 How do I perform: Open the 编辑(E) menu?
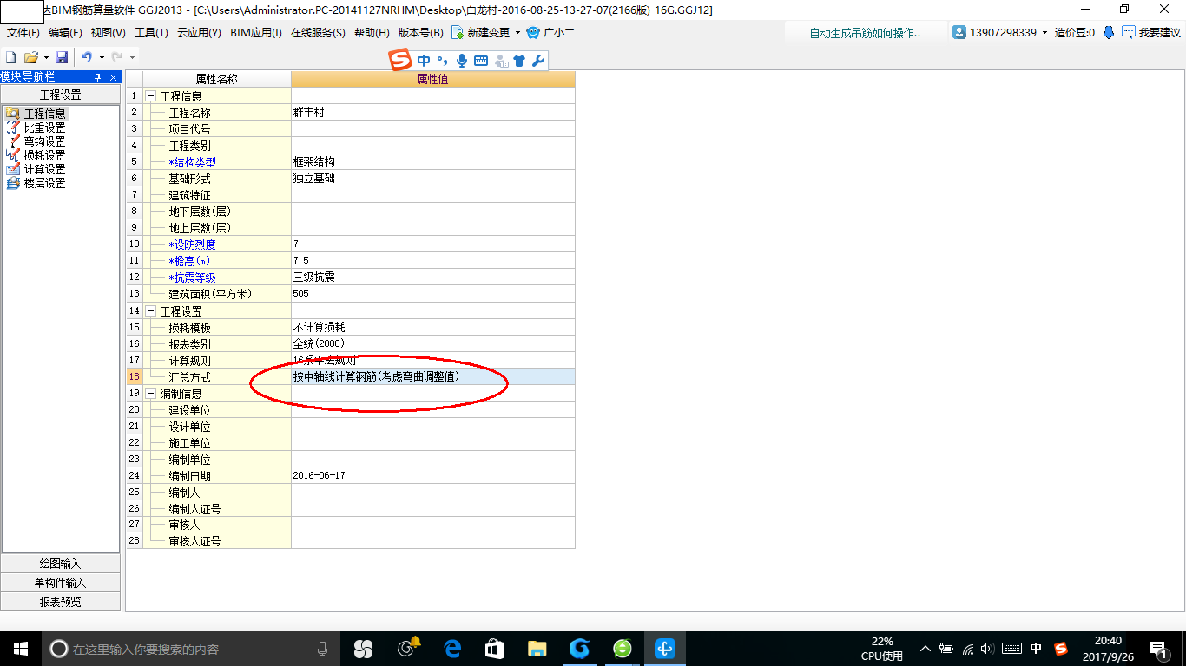65,33
